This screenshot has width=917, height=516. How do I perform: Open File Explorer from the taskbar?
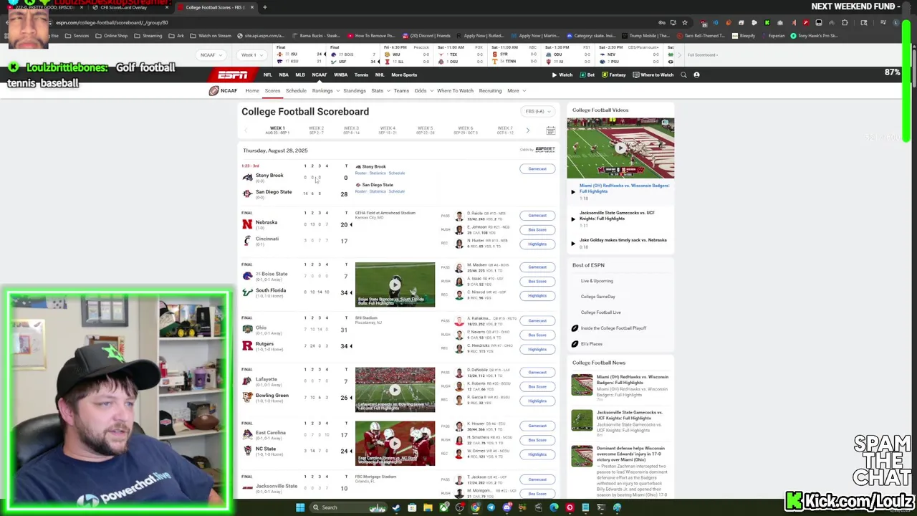pos(428,507)
